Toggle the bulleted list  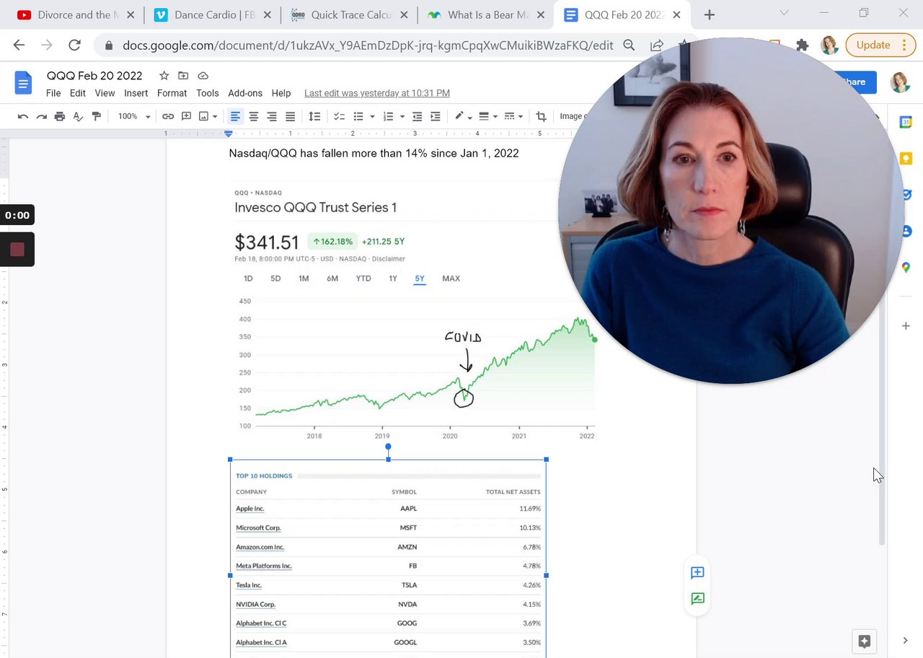(x=358, y=116)
